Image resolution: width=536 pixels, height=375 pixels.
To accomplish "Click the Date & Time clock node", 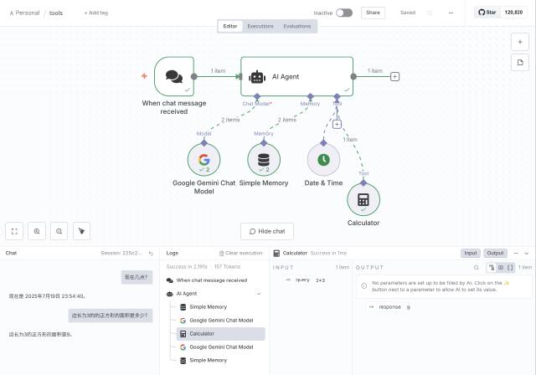I will pos(323,159).
